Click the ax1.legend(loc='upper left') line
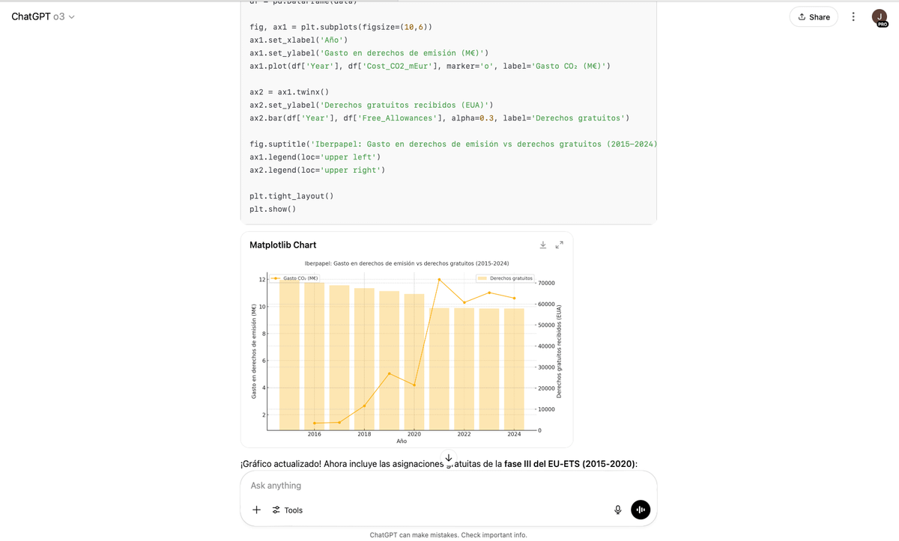Viewport: 899px width, 541px height. [x=315, y=157]
